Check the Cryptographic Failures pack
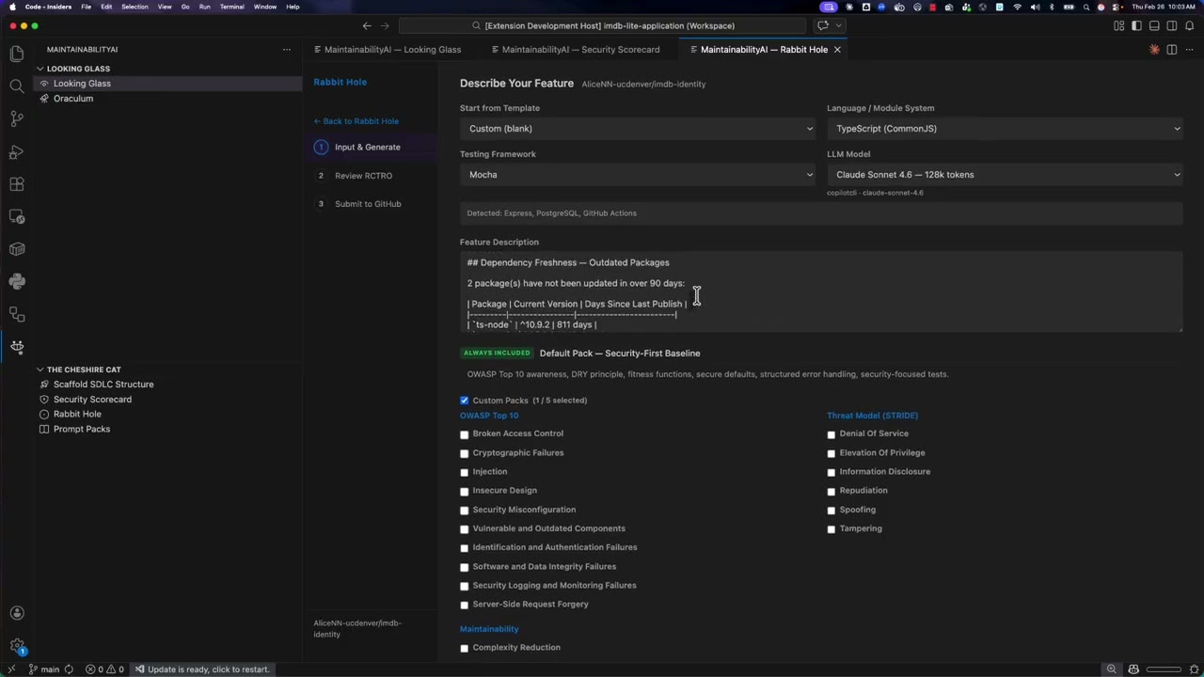Screen dimensions: 1204x677 pos(464,453)
